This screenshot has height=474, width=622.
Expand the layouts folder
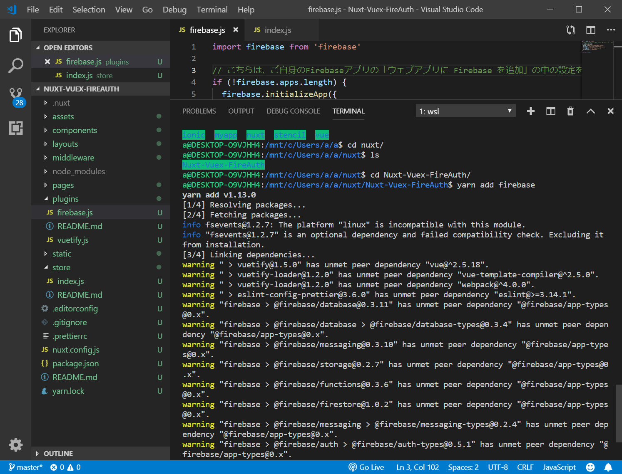click(x=100, y=144)
